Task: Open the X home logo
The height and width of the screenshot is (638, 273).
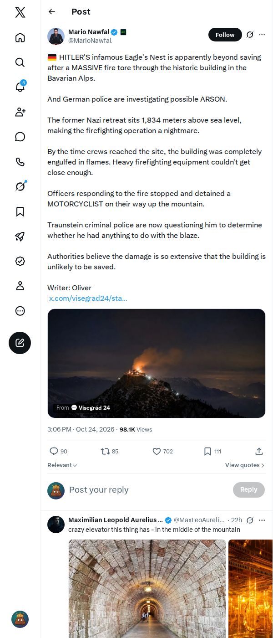Action: [20, 12]
